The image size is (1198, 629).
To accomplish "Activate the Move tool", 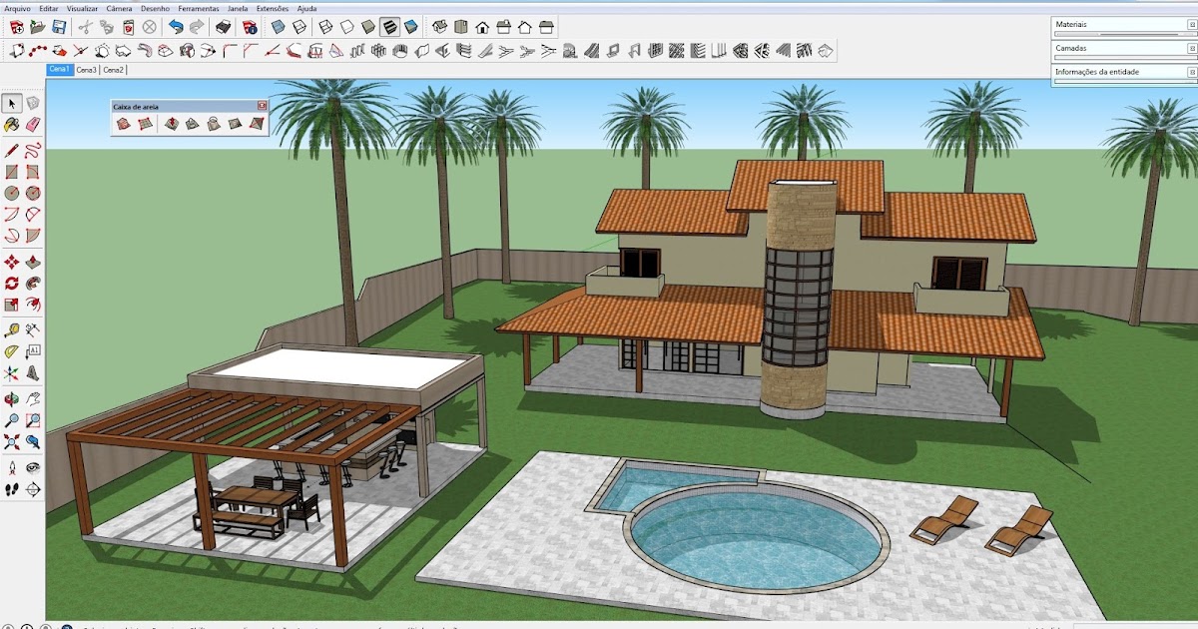I will pos(12,262).
